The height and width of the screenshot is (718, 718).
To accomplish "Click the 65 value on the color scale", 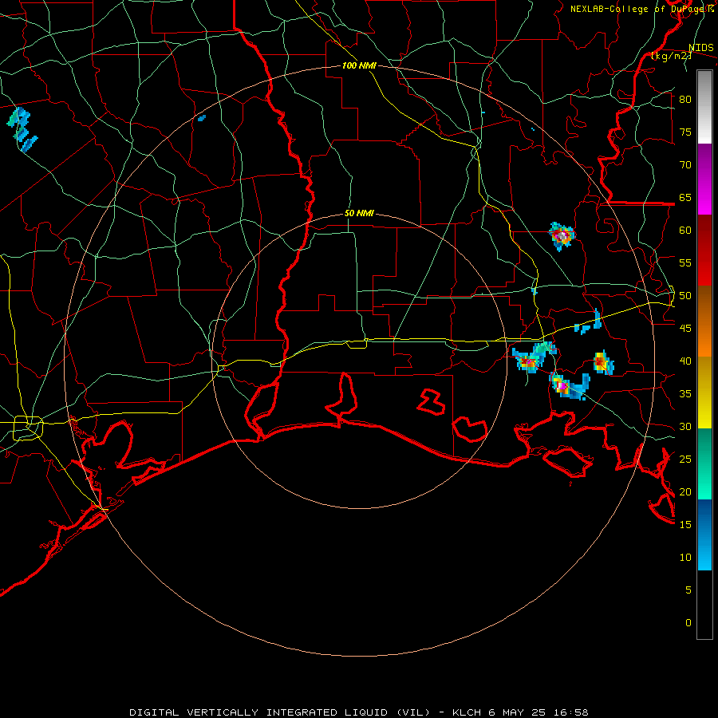I will (685, 198).
